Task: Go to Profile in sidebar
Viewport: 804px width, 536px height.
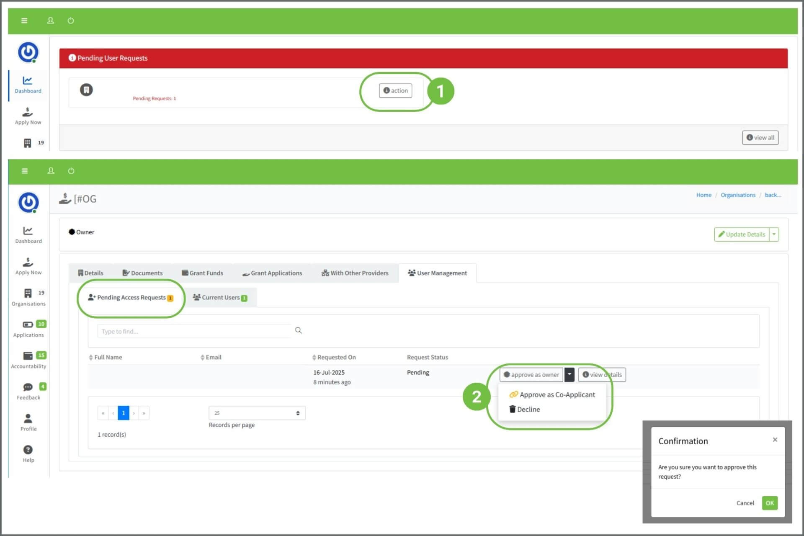Action: (28, 418)
